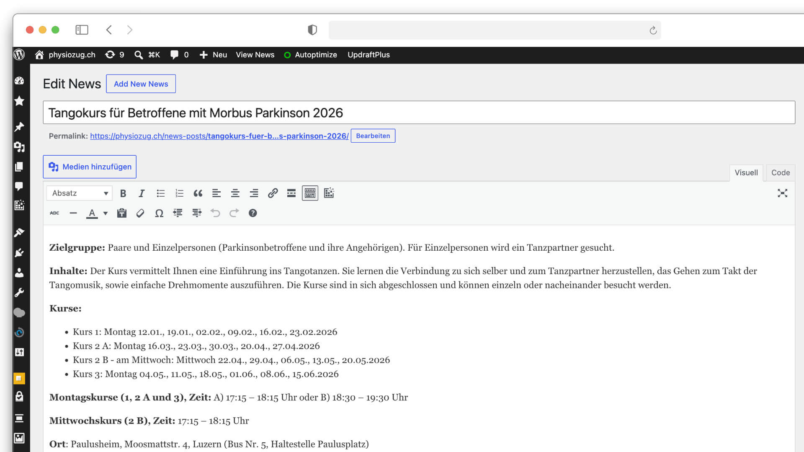
Task: Open the text color picker dropdown arrow
Action: pos(105,213)
